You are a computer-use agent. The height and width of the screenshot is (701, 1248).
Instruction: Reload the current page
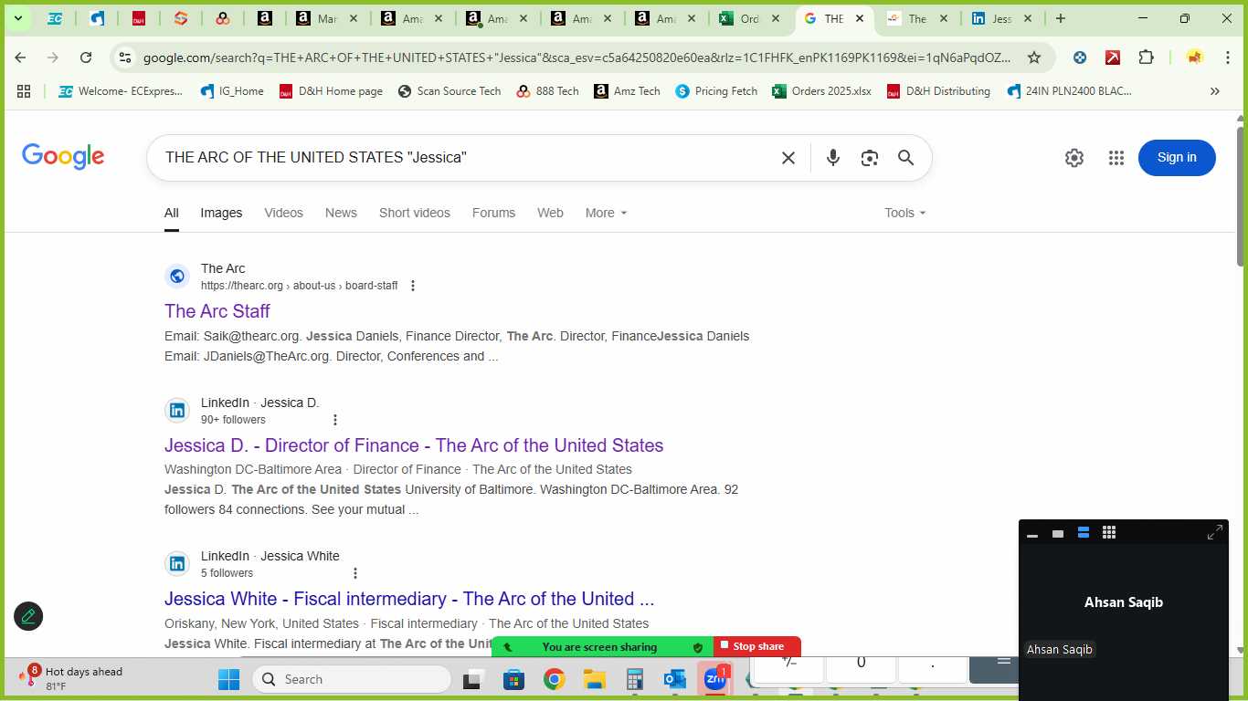coord(86,58)
